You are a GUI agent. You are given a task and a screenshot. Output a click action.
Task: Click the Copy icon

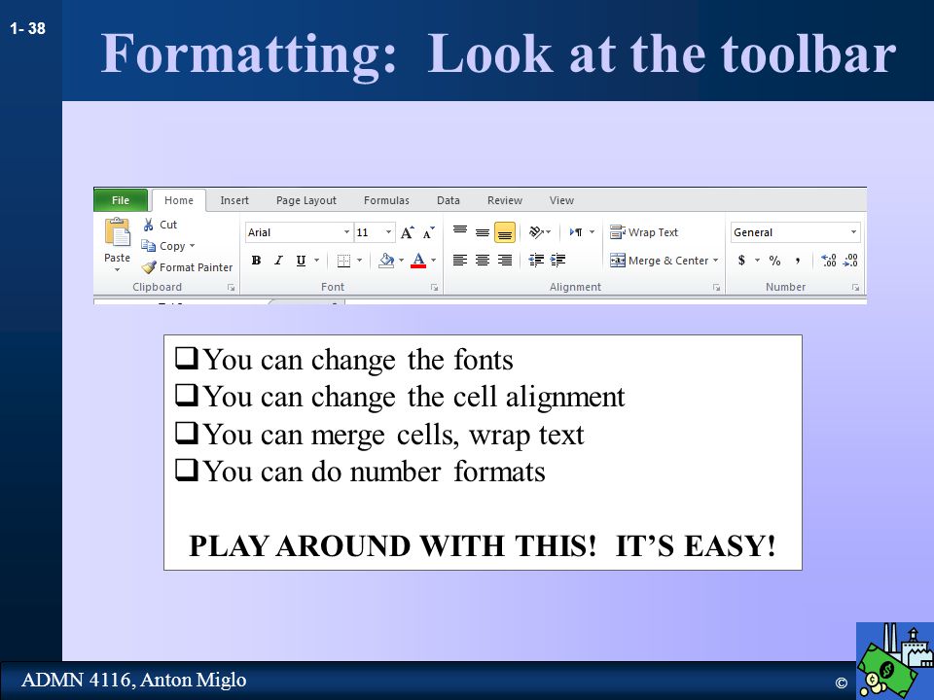point(148,245)
